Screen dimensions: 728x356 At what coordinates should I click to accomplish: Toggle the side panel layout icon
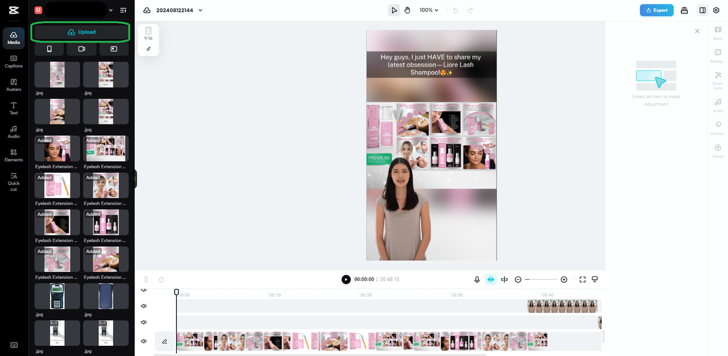[702, 10]
